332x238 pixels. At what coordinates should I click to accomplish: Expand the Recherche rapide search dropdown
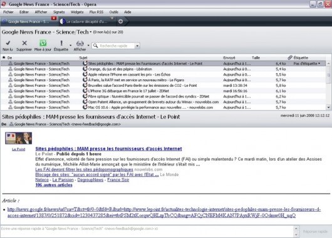point(137,46)
